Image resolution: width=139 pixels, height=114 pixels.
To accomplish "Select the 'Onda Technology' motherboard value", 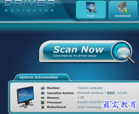I will pyautogui.click(x=89, y=107).
